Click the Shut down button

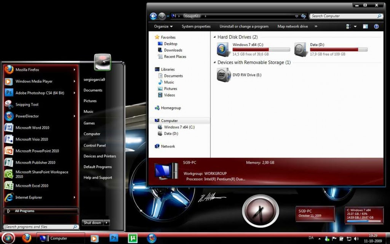point(93,223)
